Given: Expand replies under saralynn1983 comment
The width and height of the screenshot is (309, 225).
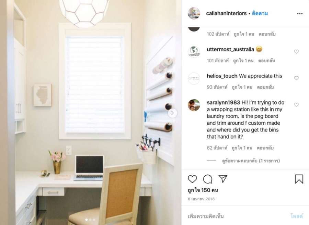Looking at the screenshot, I should 251,161.
